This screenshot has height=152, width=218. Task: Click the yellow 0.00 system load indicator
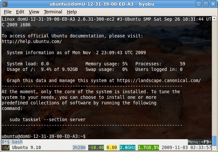coord(112,147)
